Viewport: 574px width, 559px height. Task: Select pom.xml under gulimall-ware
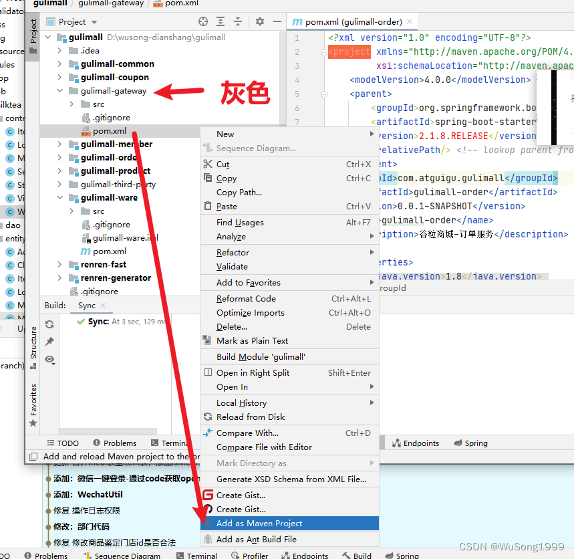pyautogui.click(x=110, y=251)
